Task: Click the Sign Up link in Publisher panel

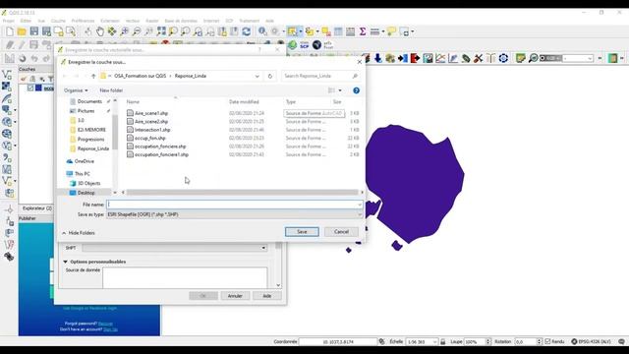Action: click(x=110, y=329)
